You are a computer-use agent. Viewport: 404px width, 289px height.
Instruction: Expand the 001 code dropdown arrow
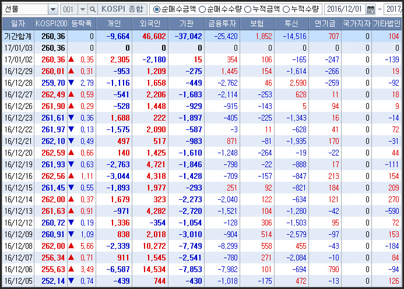click(83, 9)
